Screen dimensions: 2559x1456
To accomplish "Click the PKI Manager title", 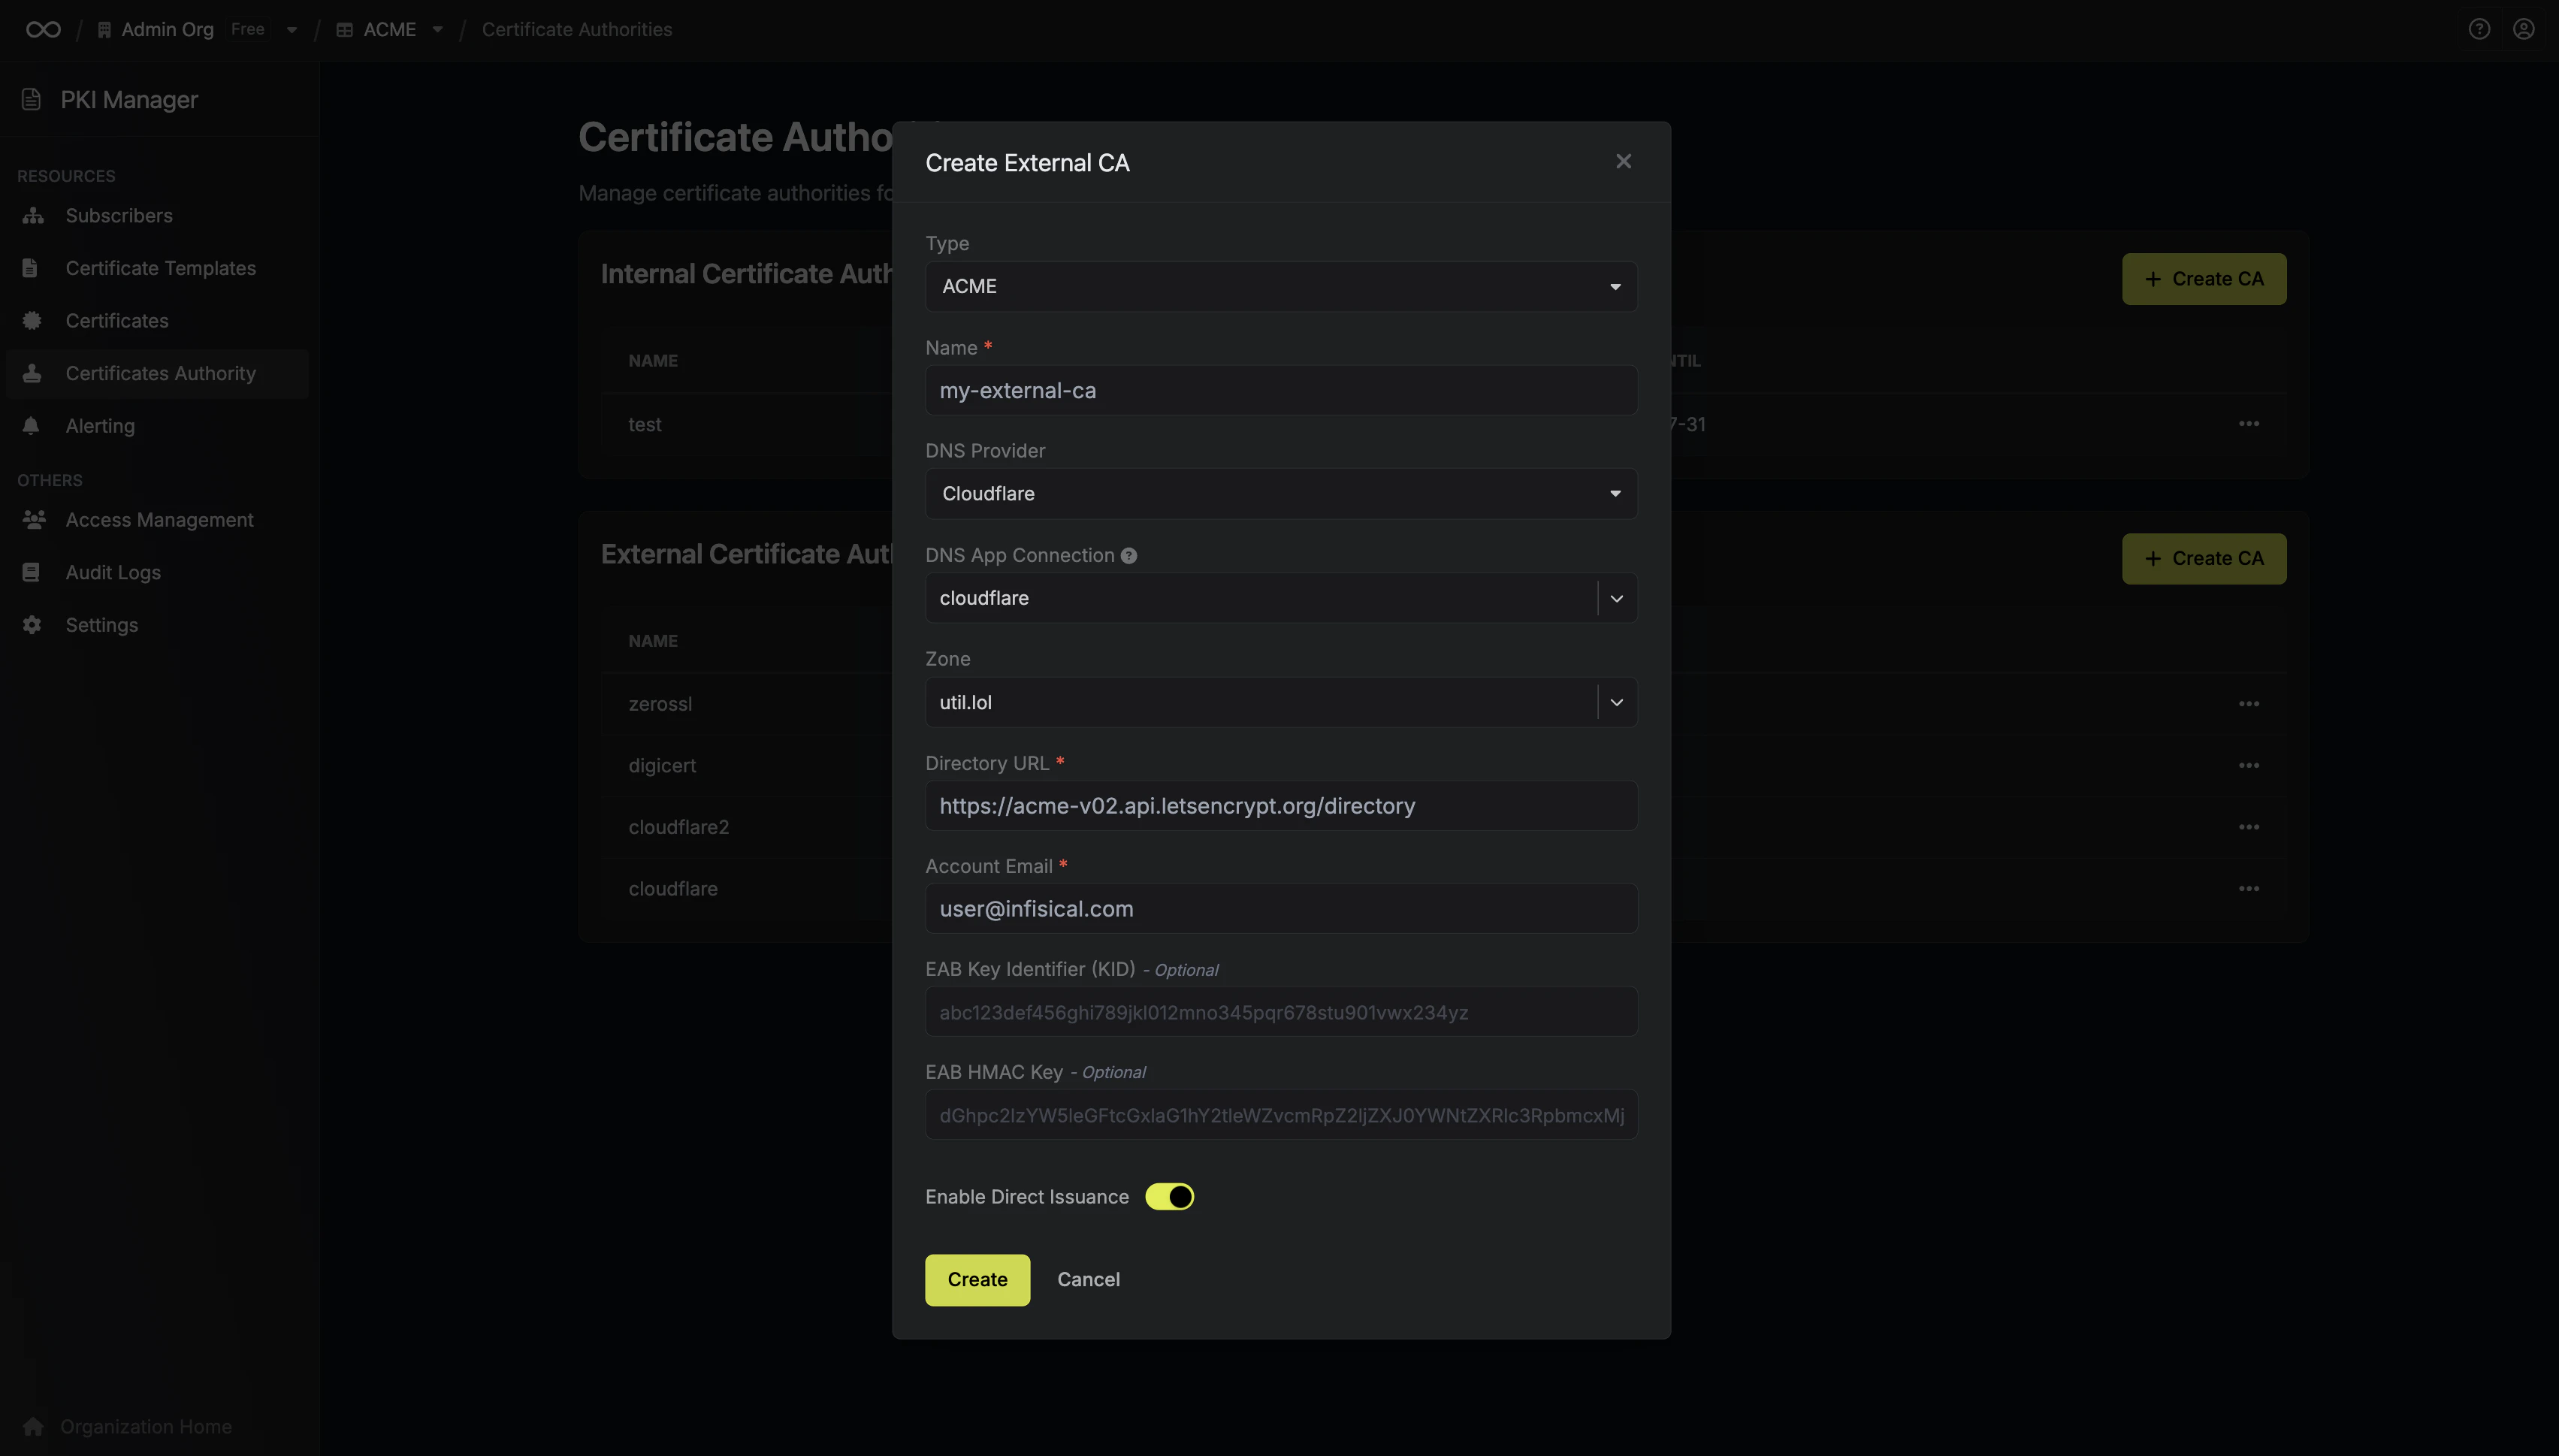I will tap(129, 100).
